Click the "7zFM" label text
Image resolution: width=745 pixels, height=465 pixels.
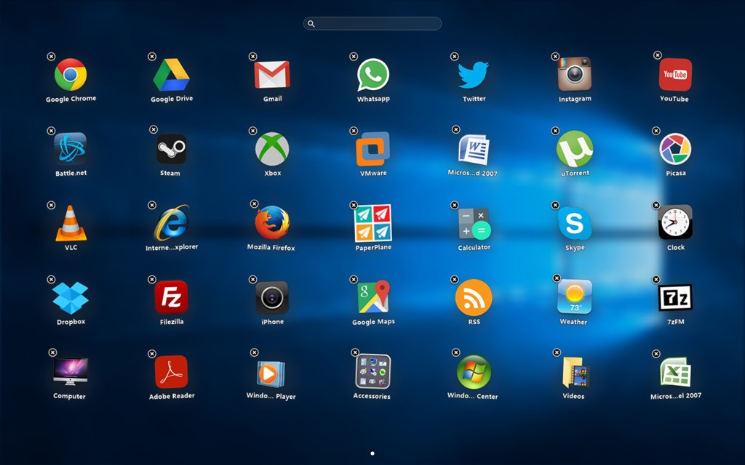click(676, 321)
